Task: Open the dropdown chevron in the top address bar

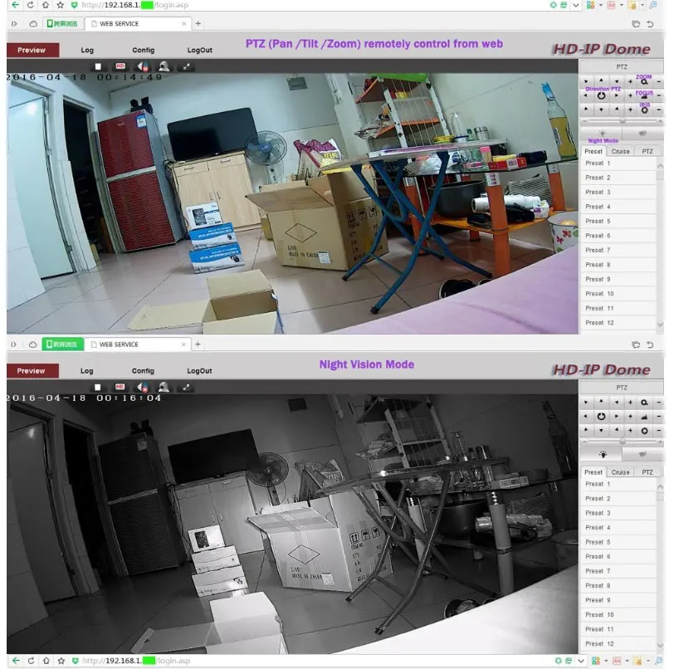Action: pos(576,5)
